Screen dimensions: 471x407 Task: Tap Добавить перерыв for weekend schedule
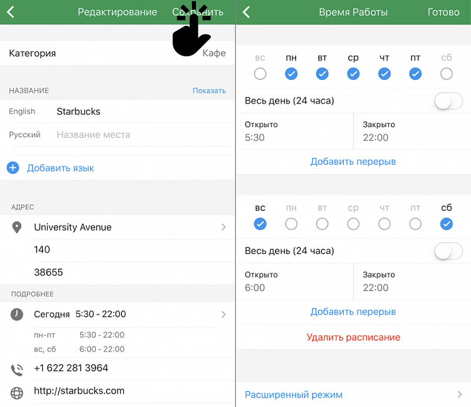point(353,312)
